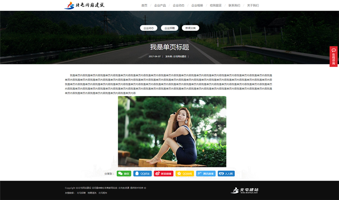Share to Sina Weibo (新浪微博)

(x=163, y=173)
